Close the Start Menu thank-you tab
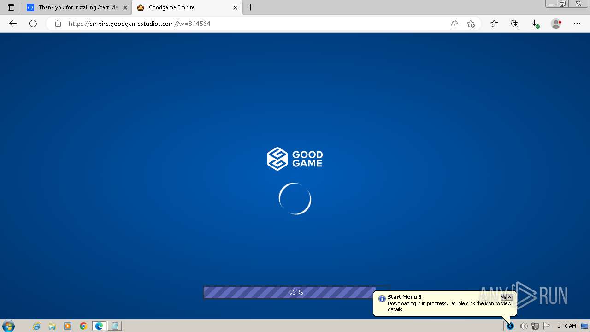Viewport: 590px width, 332px height. tap(125, 7)
